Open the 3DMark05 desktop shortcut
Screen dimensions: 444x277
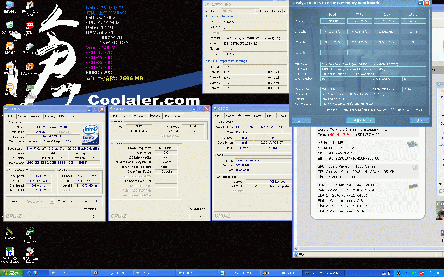(x=10, y=69)
